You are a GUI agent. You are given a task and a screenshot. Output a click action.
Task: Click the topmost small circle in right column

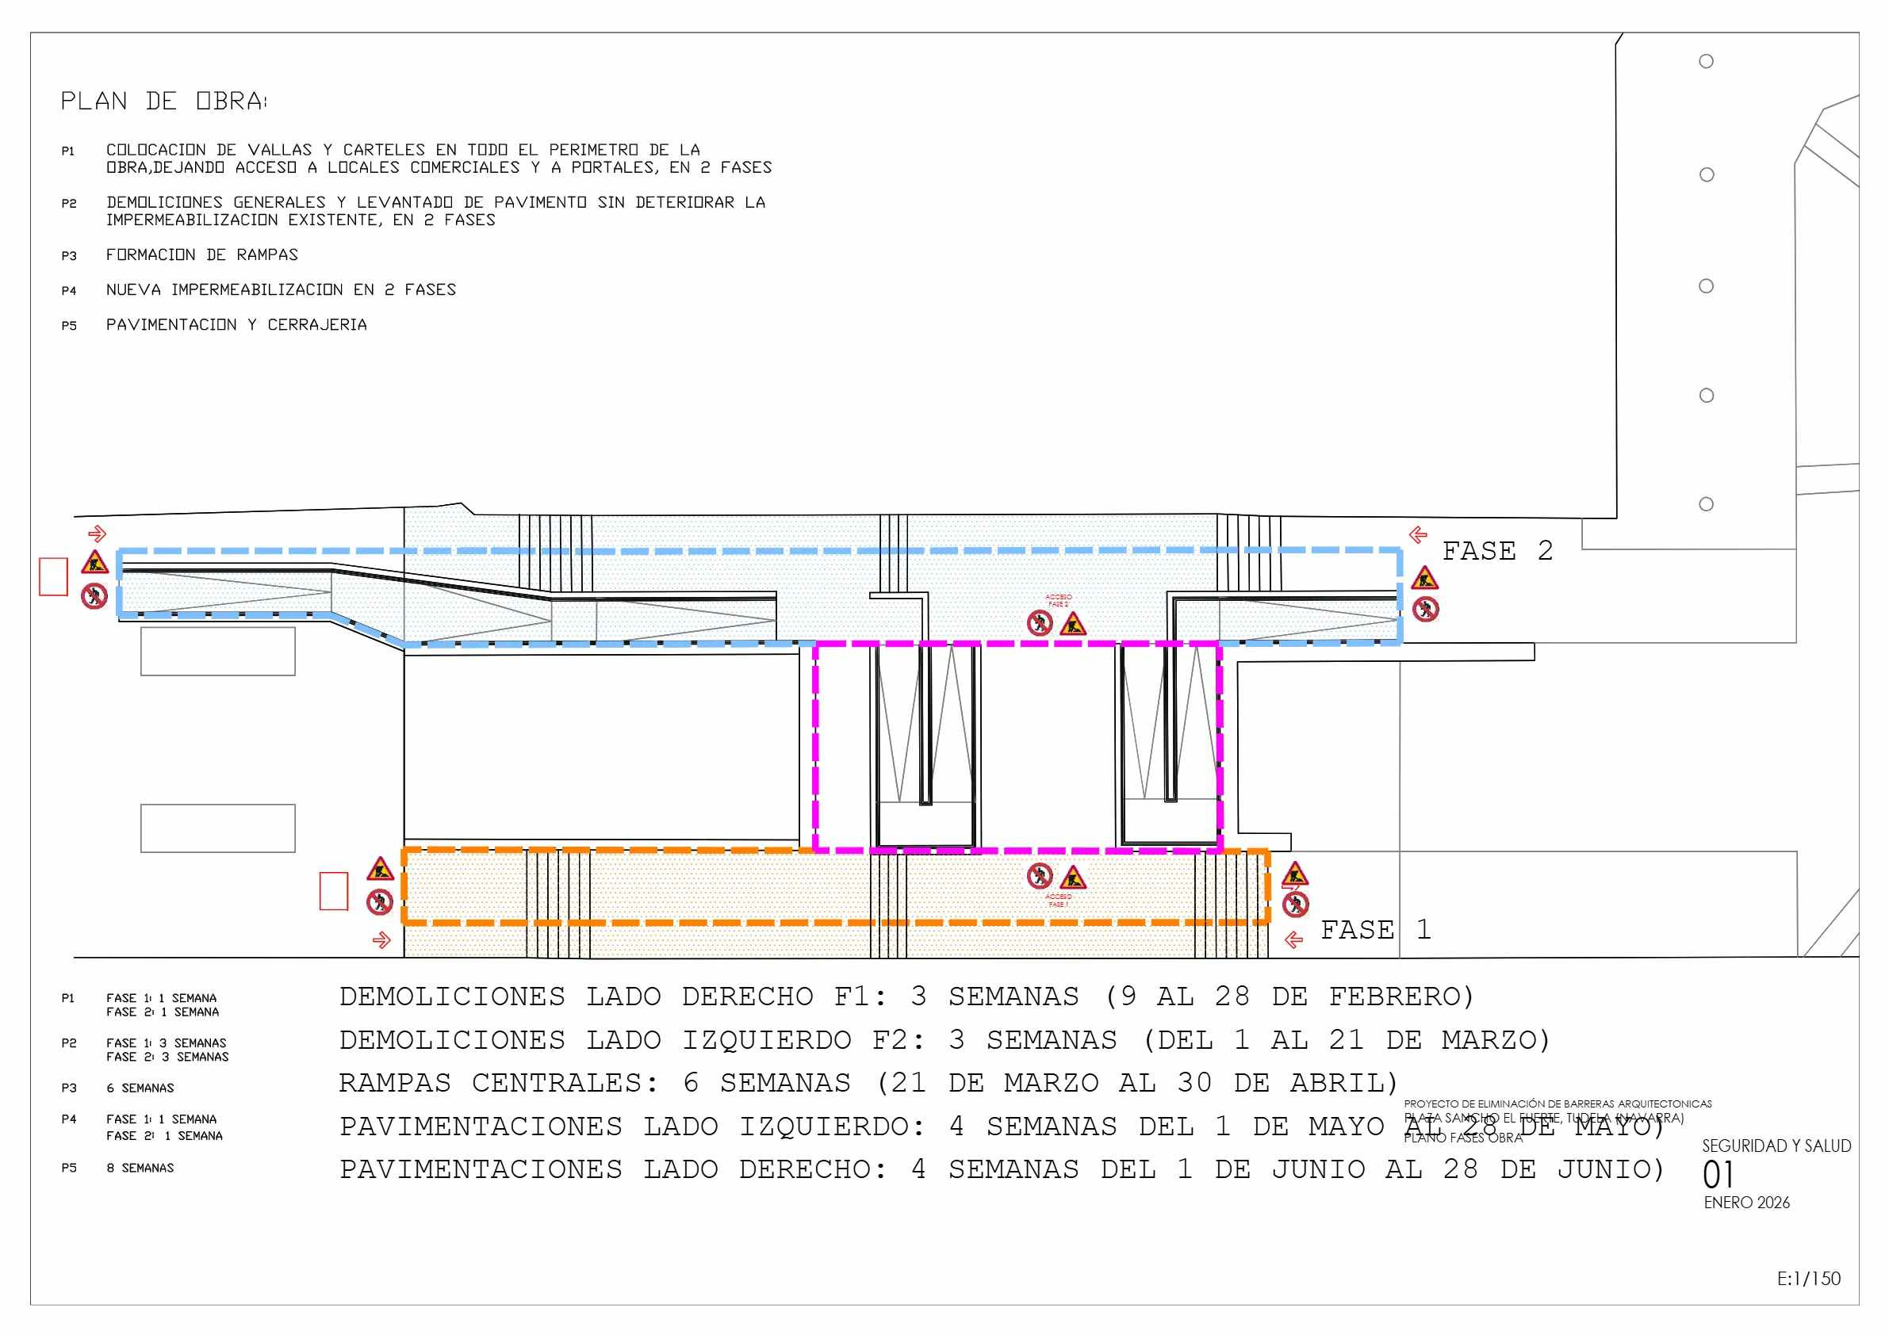[x=1706, y=62]
